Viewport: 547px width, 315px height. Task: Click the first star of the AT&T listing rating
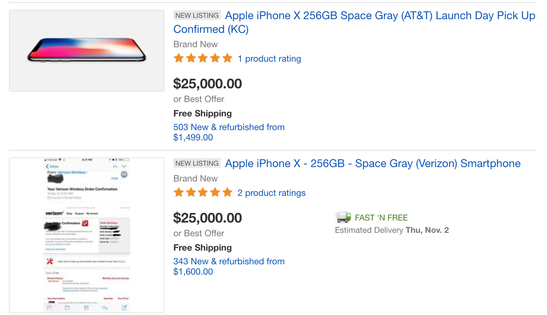coord(179,58)
